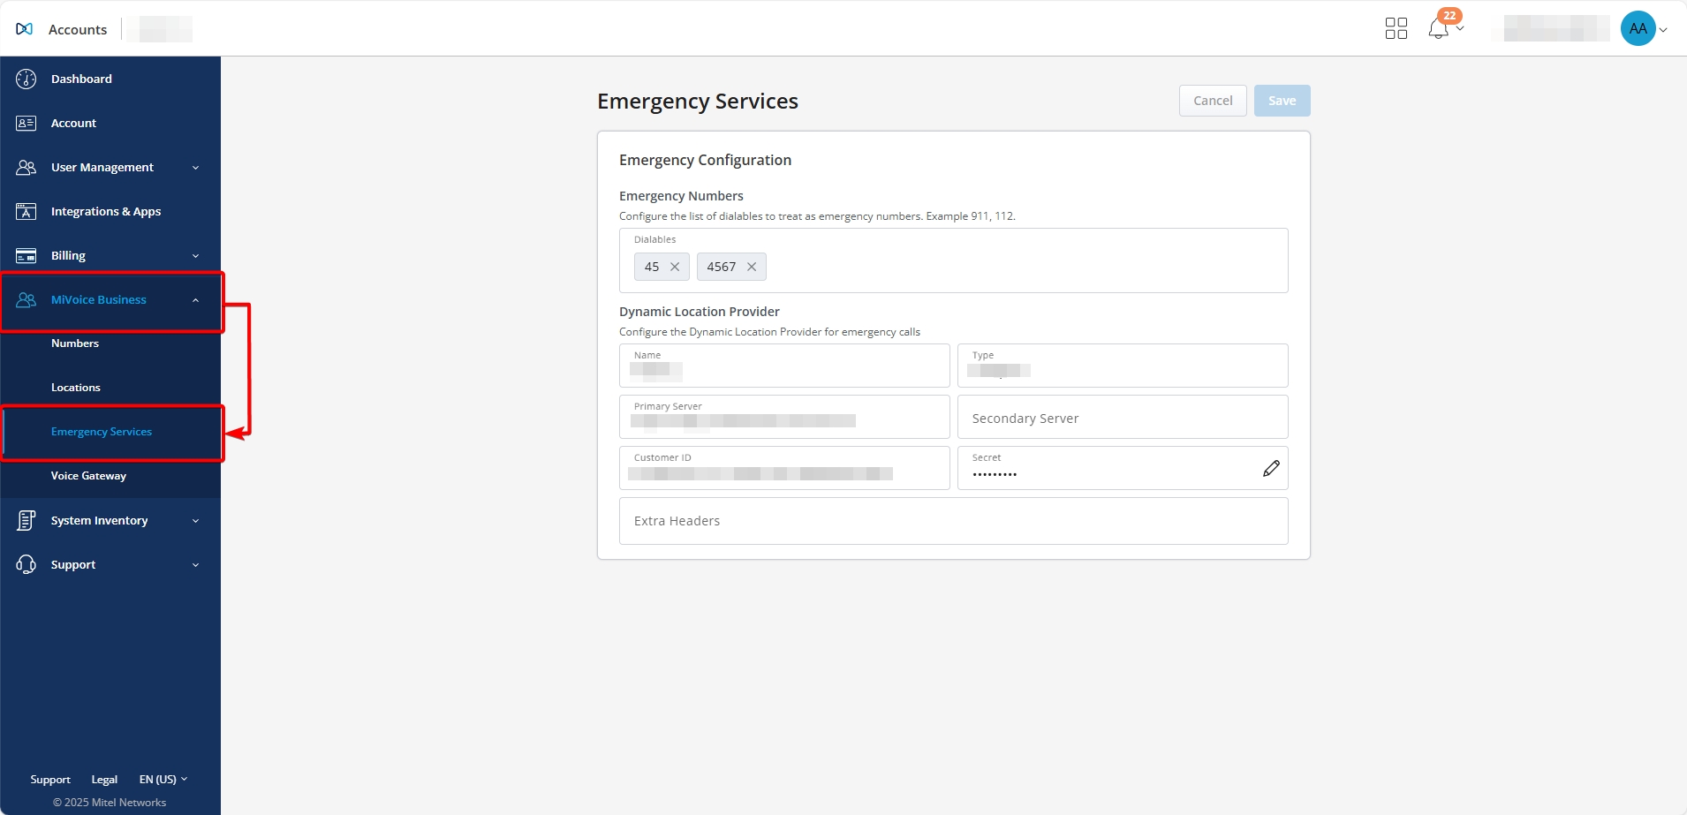Click the Dynamic Location Provider heading
The image size is (1687, 815).
[x=700, y=312]
